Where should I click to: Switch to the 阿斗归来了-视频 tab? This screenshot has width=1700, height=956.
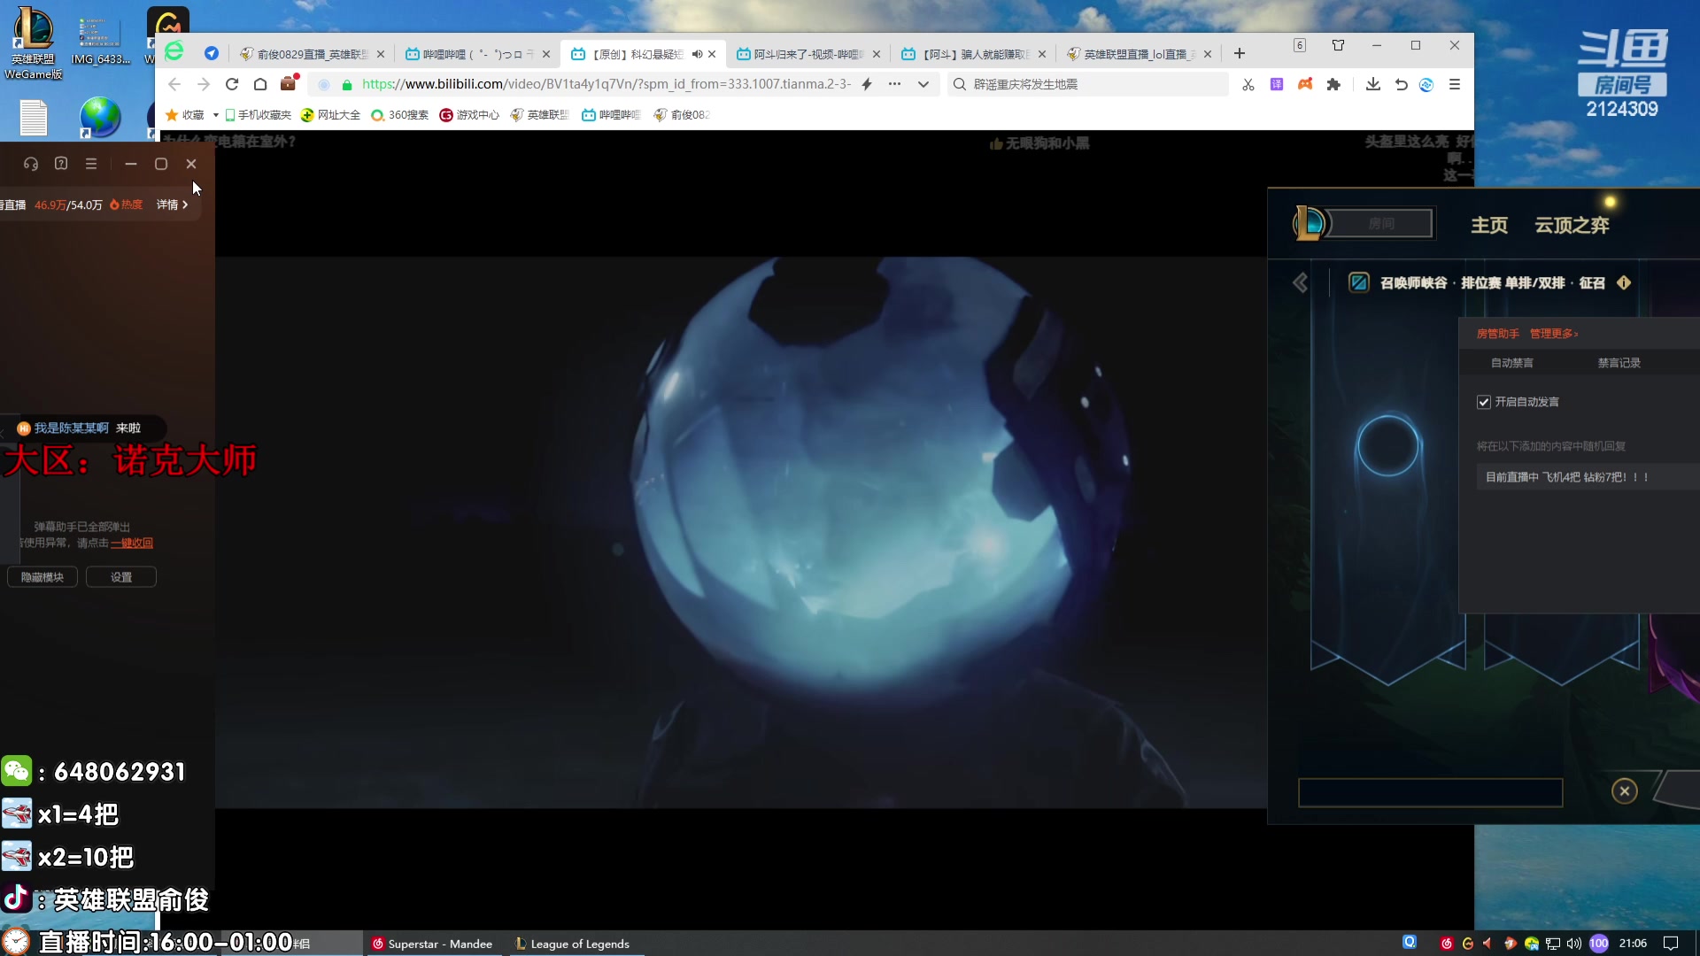point(807,54)
